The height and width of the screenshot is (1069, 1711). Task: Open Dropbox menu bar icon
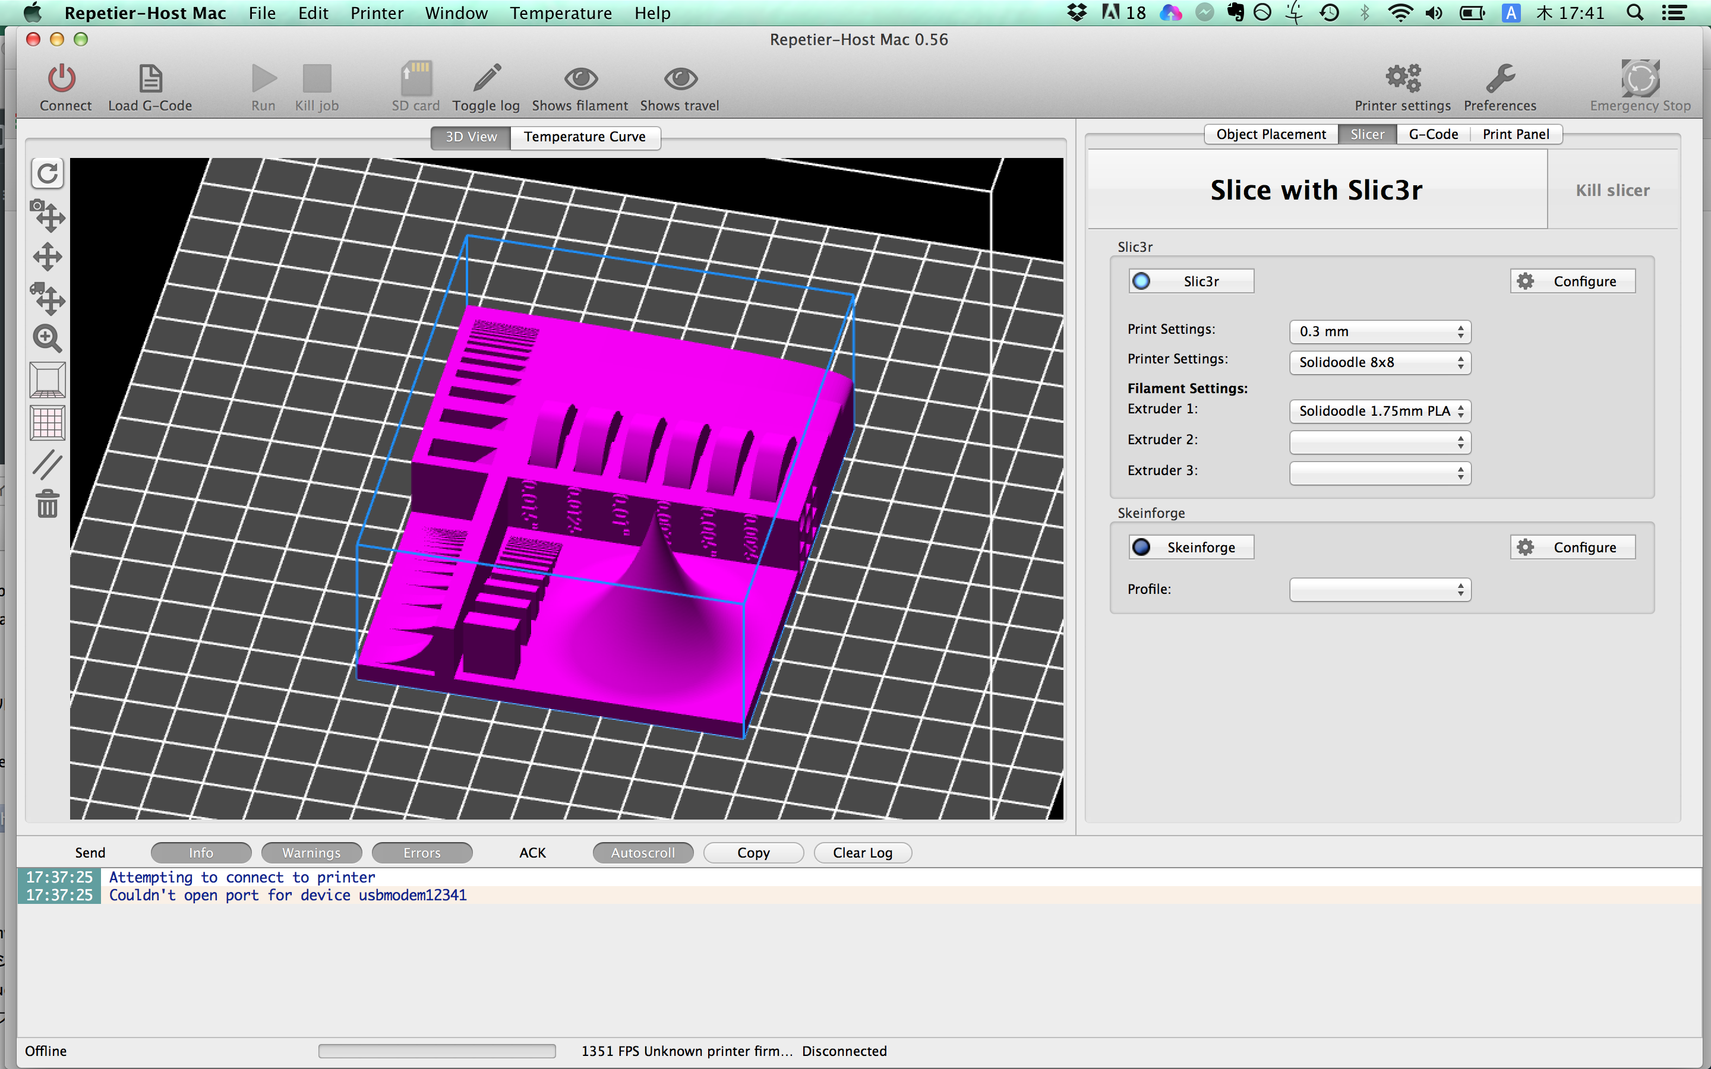[x=1076, y=12]
